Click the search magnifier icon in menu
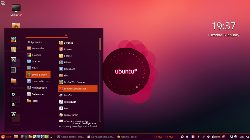Image resolution: width=250 pixels, height=140 pixels. point(66,35)
